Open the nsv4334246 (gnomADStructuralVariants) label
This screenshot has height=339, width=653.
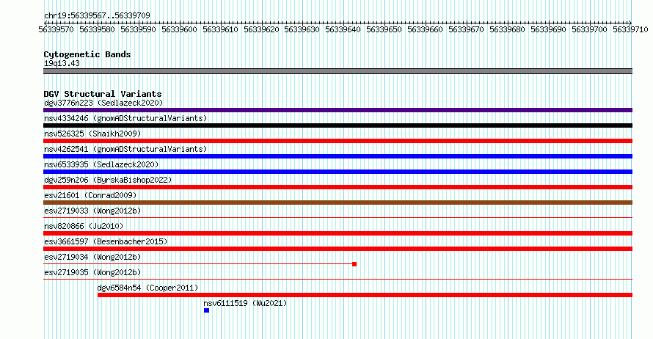[125, 118]
